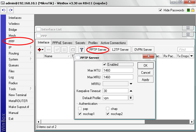
Task: Open Interfaces in the sidebar menu
Action: [20, 18]
